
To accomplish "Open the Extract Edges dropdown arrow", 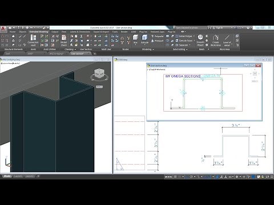I will click(x=194, y=36).
